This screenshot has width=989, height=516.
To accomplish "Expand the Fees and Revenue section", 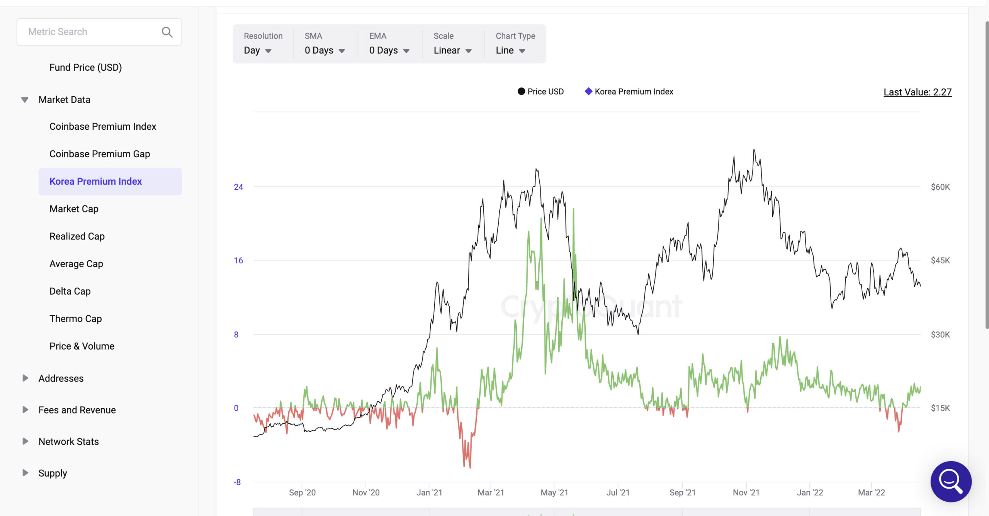I will (25, 410).
